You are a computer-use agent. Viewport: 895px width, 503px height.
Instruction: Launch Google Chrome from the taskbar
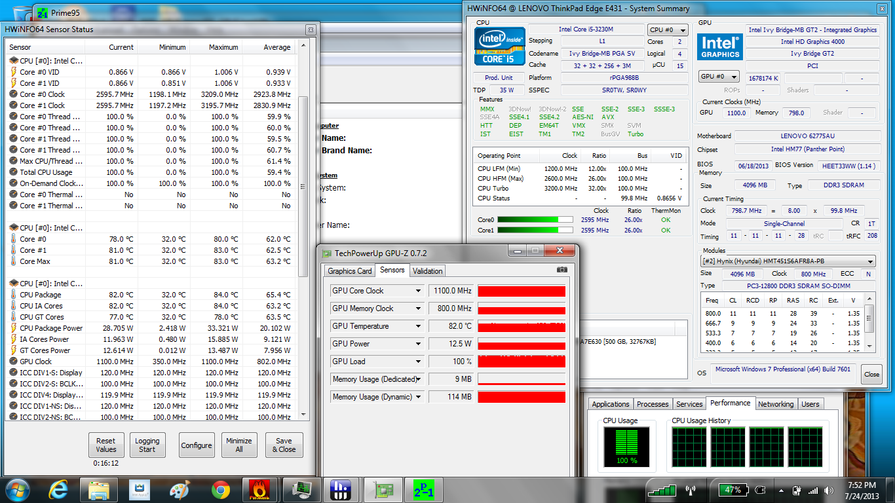click(x=220, y=490)
